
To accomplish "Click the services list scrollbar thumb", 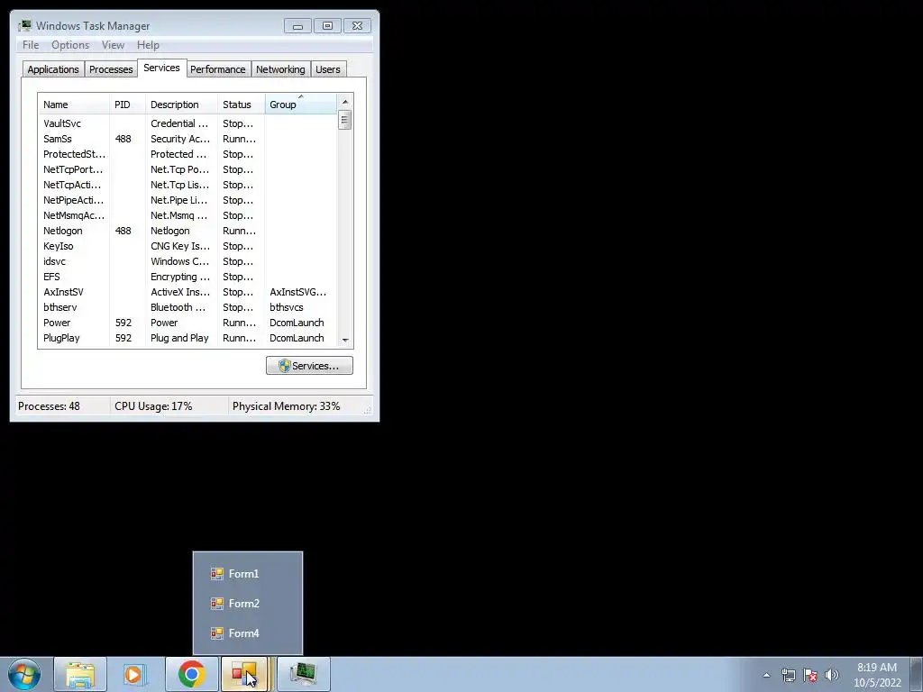I will [345, 120].
